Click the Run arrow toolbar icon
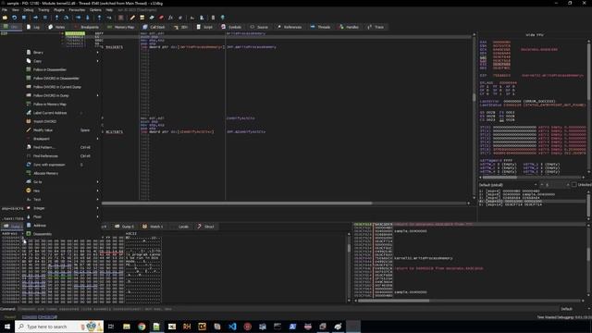Image resolution: width=592 pixels, height=333 pixels. 35,18
